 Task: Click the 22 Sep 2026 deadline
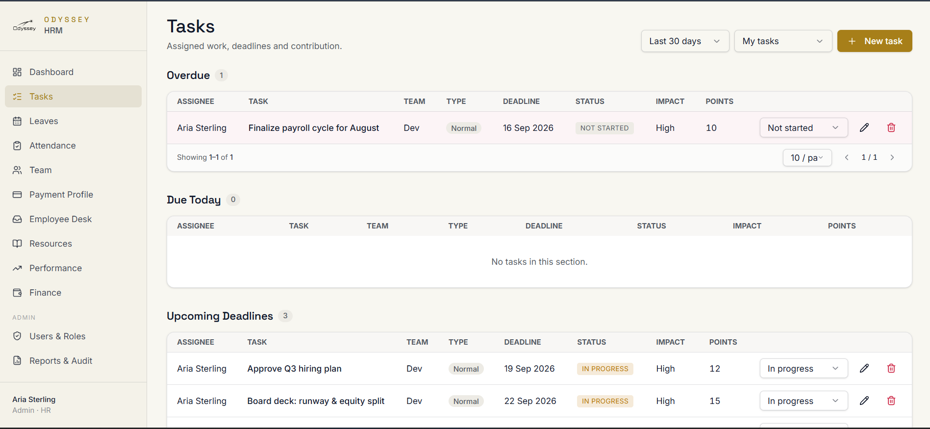530,401
